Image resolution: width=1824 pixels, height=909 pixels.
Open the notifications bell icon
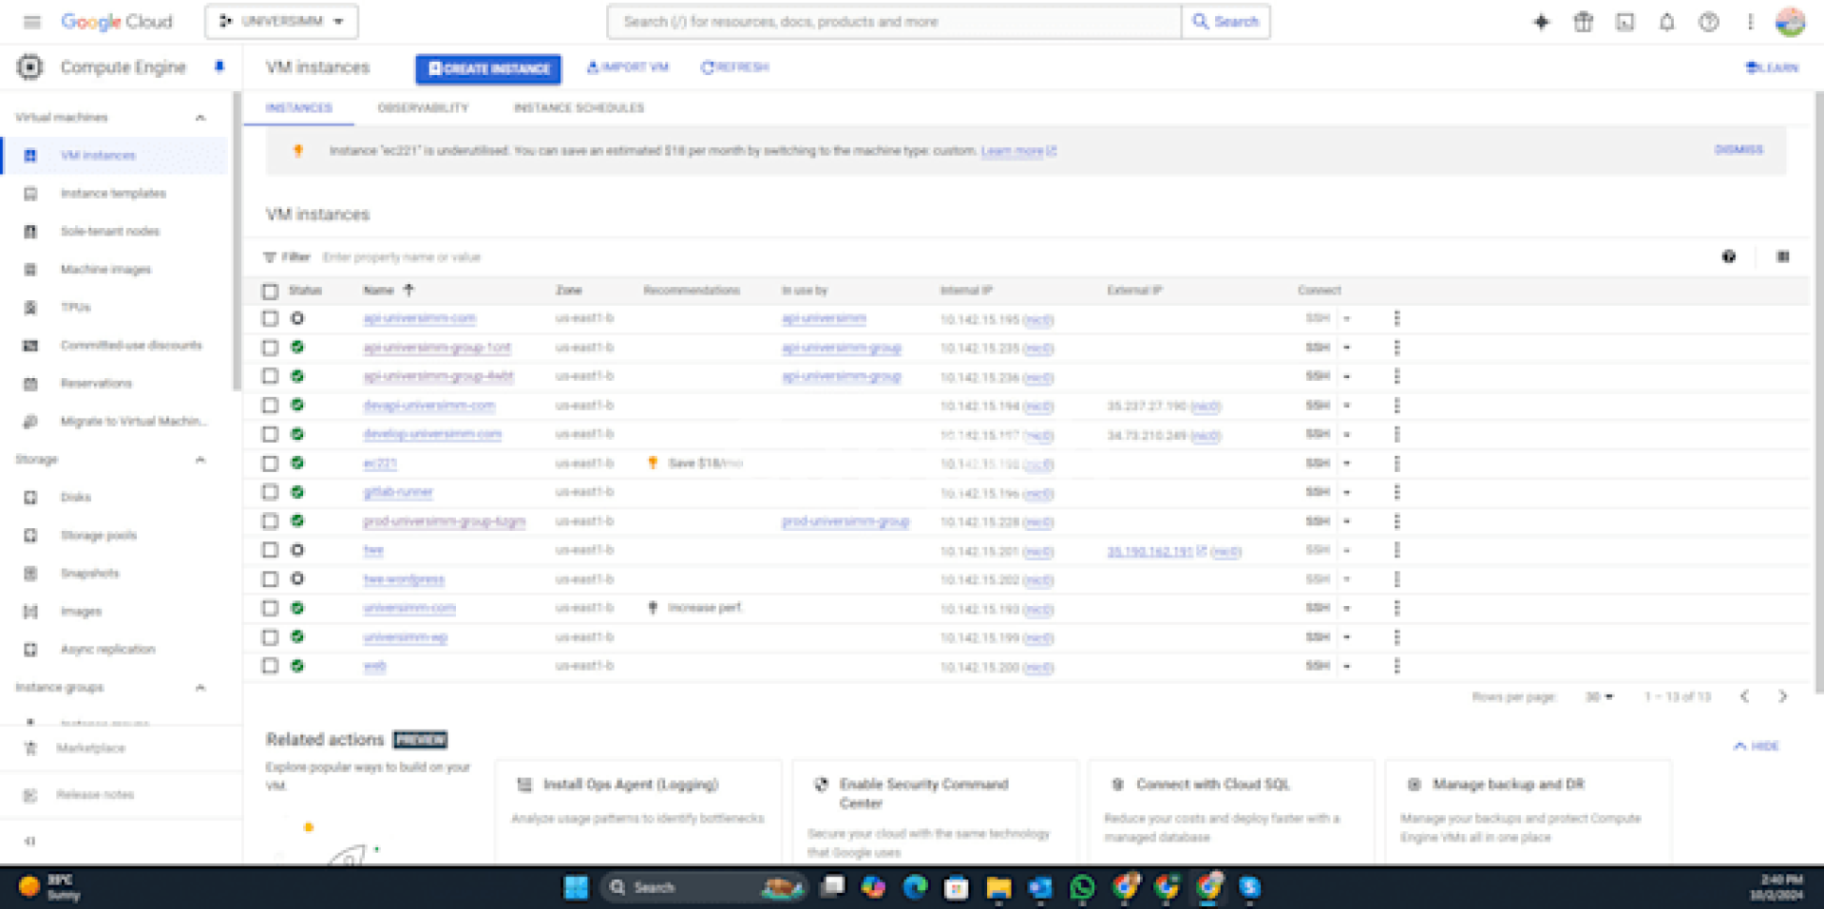point(1666,22)
